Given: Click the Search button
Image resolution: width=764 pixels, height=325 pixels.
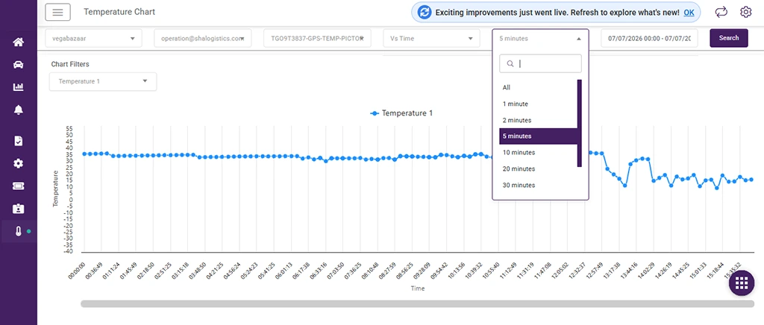Looking at the screenshot, I should [x=728, y=38].
